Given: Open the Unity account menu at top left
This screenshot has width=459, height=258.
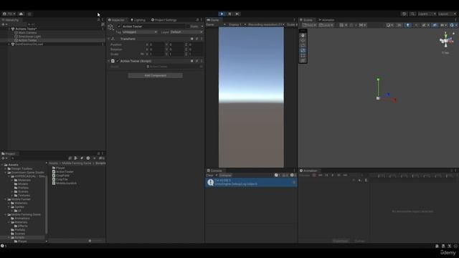Looking at the screenshot, I should coord(9,14).
